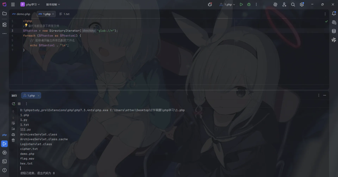The width and height of the screenshot is (338, 177).
Task: Switch to the demo.php editor tab
Action: click(x=21, y=14)
